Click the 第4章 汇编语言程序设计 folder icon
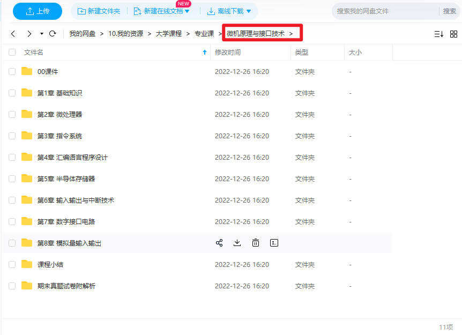 point(27,157)
